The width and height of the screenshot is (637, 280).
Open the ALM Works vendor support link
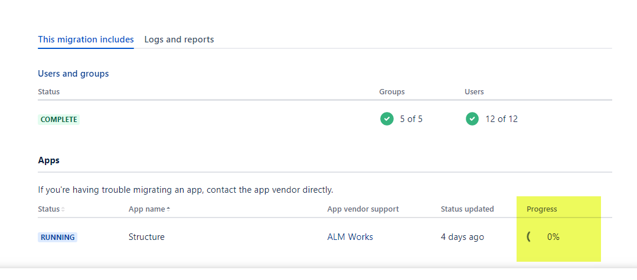click(x=350, y=237)
